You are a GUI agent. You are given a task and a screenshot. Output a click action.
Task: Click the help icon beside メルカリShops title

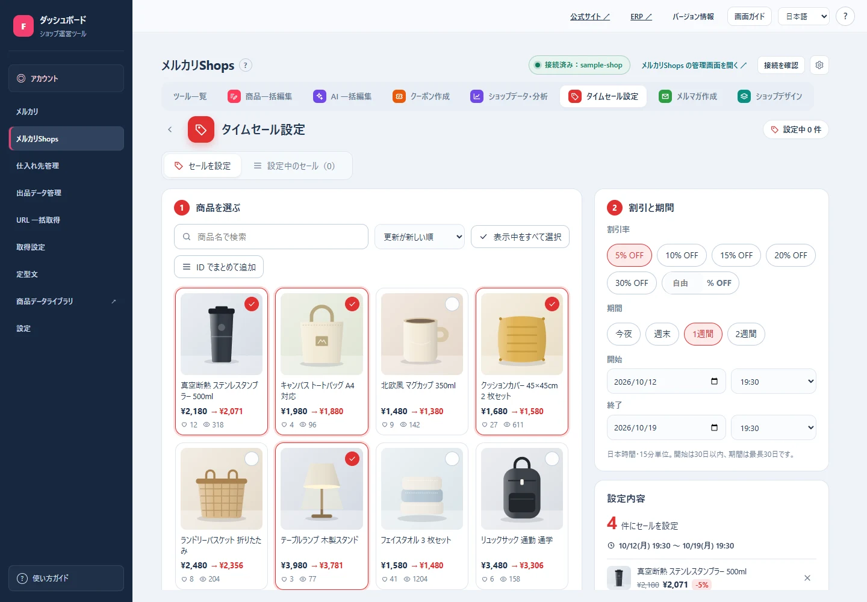pyautogui.click(x=246, y=65)
